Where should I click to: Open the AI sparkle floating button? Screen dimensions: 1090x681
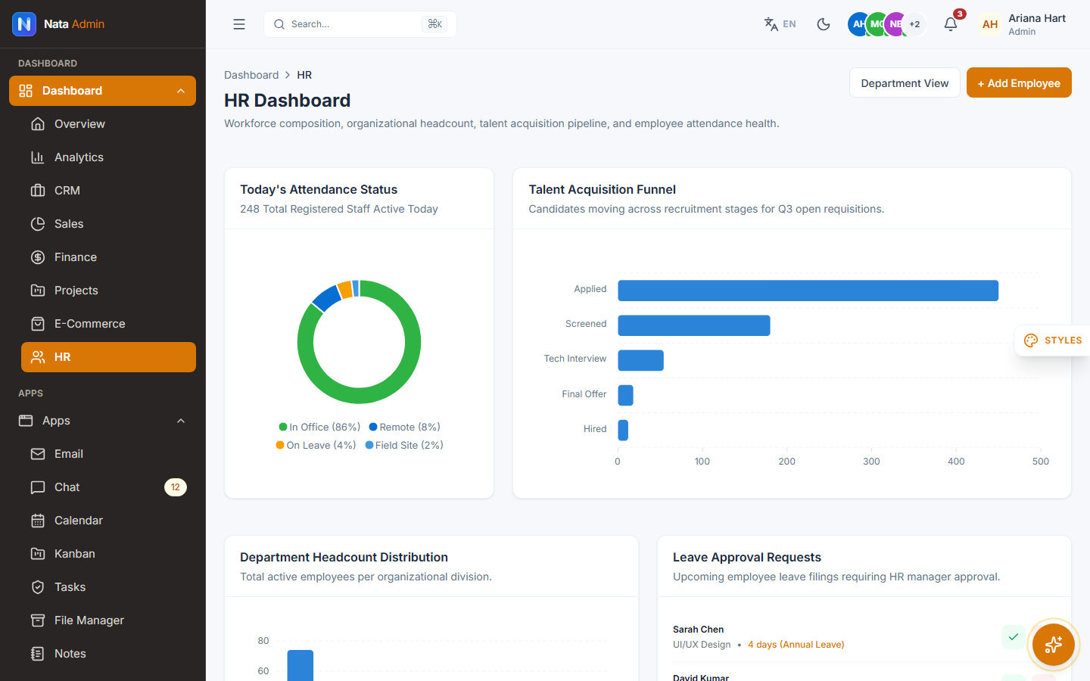coord(1053,645)
